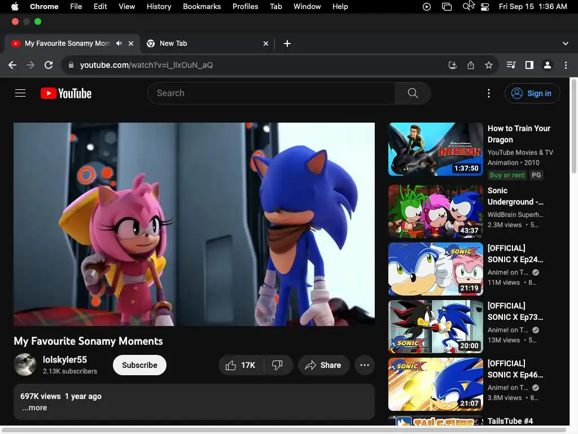Open the File menu

tap(76, 6)
